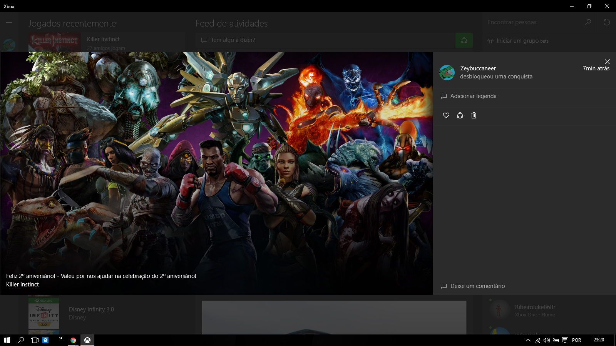
Task: Select the Disney Infinity 3.0 title text
Action: [x=91, y=309]
